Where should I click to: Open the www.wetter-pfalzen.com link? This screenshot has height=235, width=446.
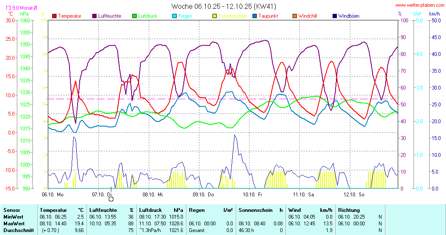pyautogui.click(x=419, y=6)
